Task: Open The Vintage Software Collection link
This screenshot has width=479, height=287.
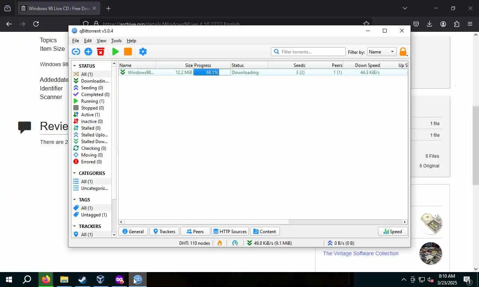Action: (x=361, y=253)
